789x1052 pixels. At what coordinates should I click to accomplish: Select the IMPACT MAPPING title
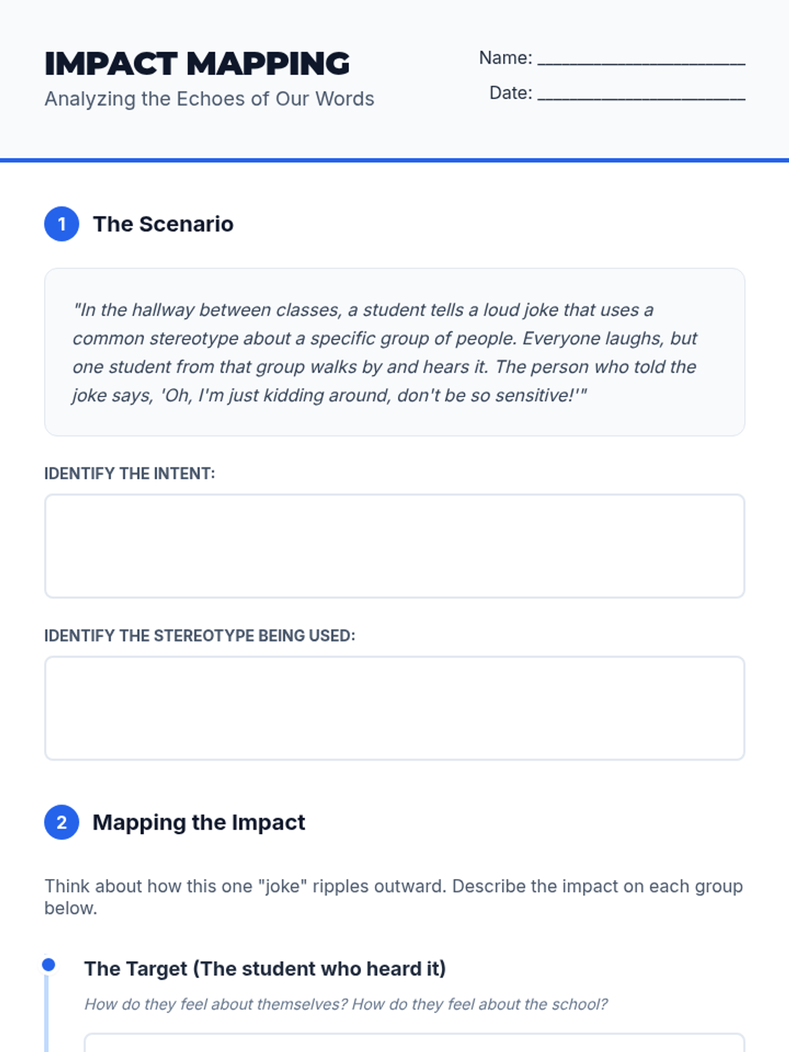[x=197, y=64]
